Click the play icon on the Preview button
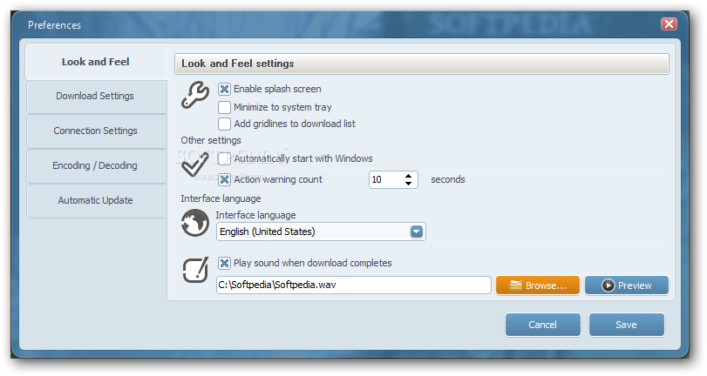This screenshot has height=376, width=707. click(608, 285)
